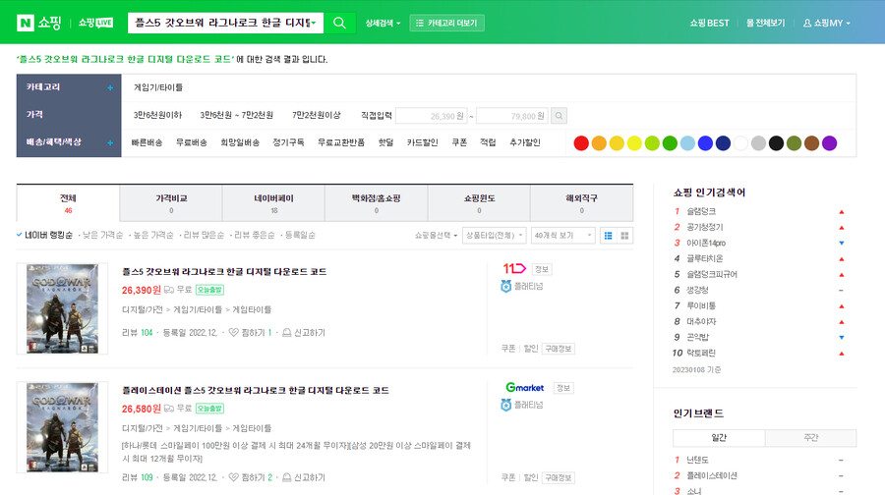Open the 쇼핑몰선택 dropdown
Viewport: 885px width, 495px height.
[436, 235]
